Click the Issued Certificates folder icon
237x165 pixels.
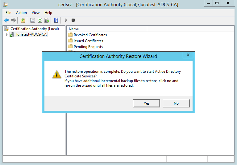pyautogui.click(x=70, y=41)
